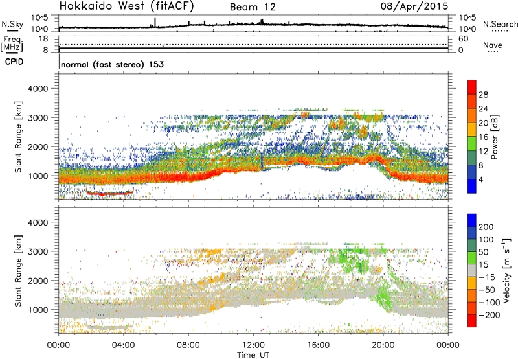Image resolution: width=518 pixels, height=359 pixels.
Task: Click the '60' tick right of frequency panel
Action: (463, 39)
